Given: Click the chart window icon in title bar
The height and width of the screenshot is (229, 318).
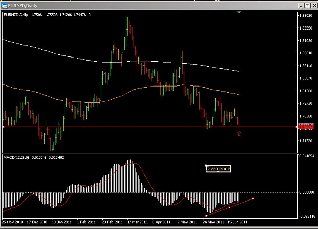Looking at the screenshot, I should [x=4, y=6].
